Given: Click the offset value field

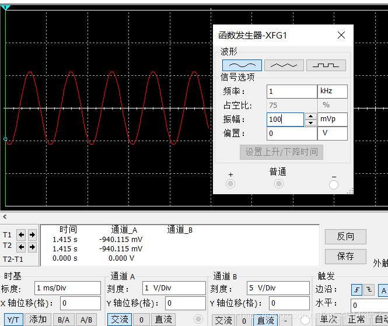Looking at the screenshot, I should (x=292, y=134).
